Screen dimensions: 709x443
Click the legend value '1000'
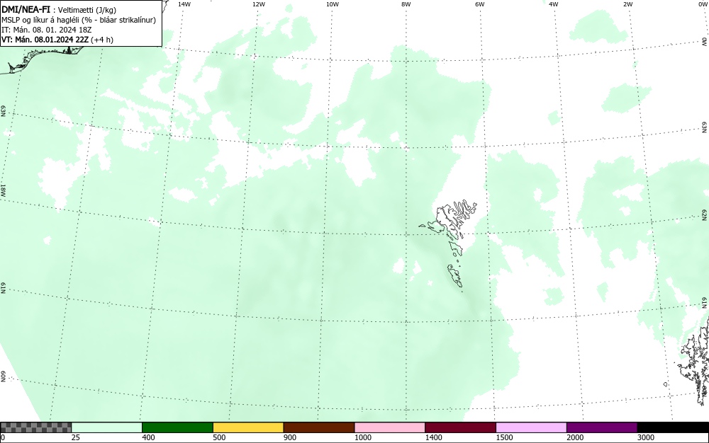[362, 437]
